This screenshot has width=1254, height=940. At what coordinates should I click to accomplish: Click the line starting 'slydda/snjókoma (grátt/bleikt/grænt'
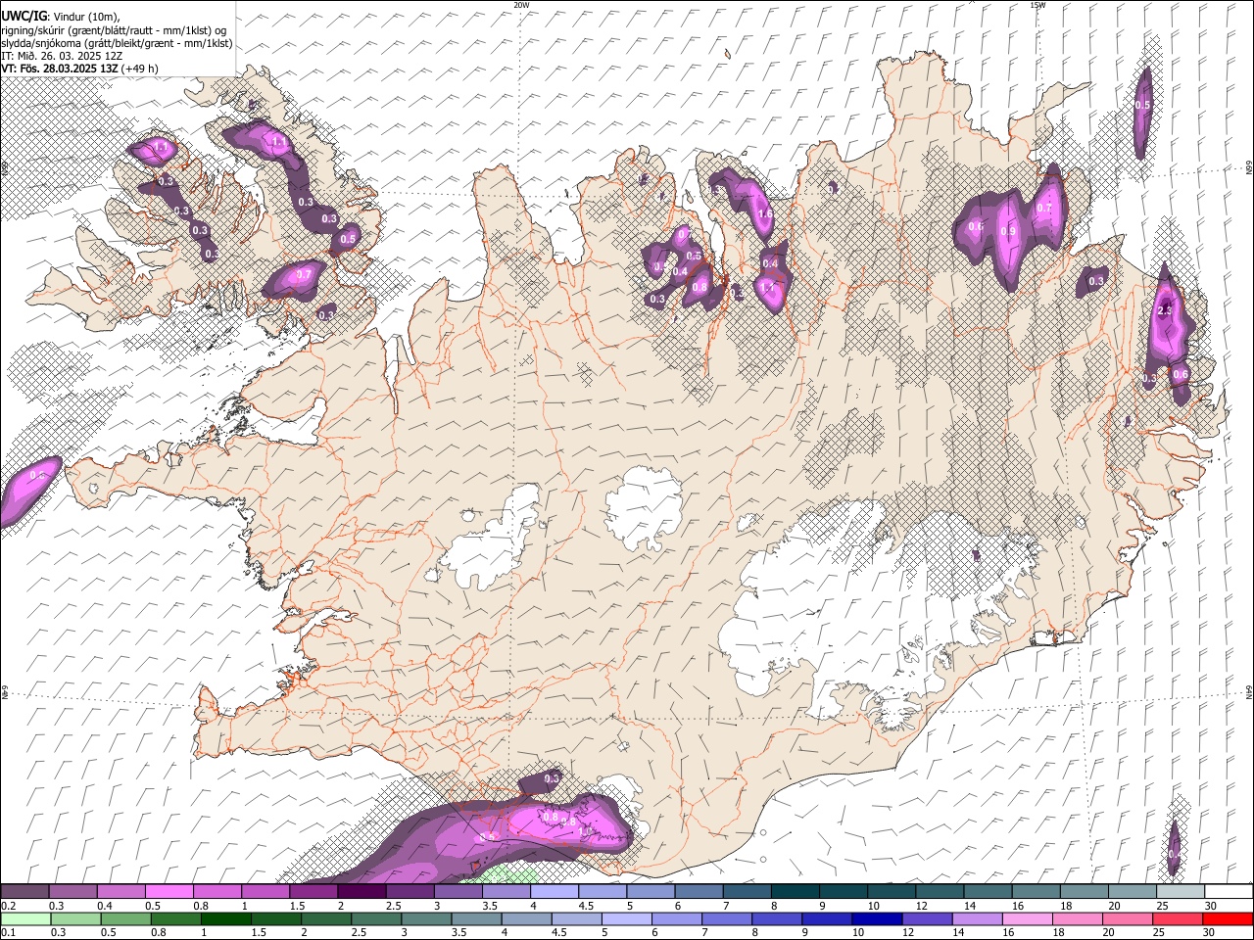click(x=117, y=43)
